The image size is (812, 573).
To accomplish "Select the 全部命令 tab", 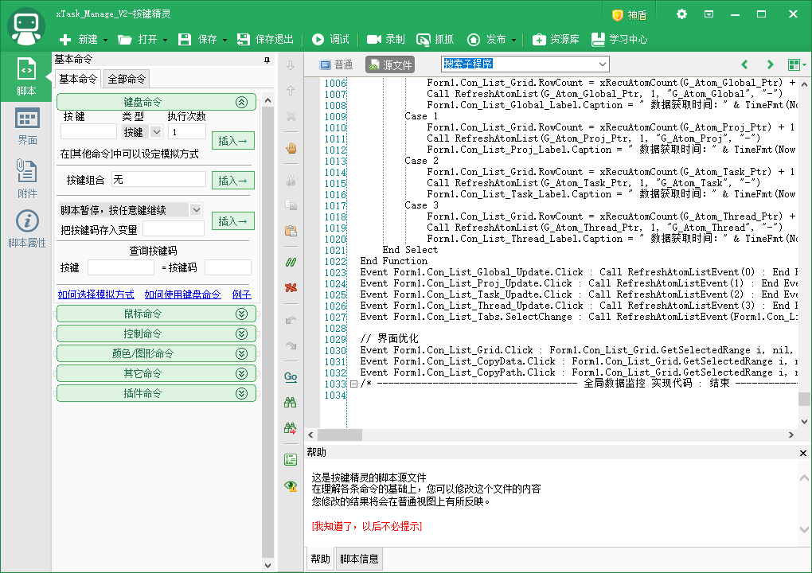I will click(127, 79).
